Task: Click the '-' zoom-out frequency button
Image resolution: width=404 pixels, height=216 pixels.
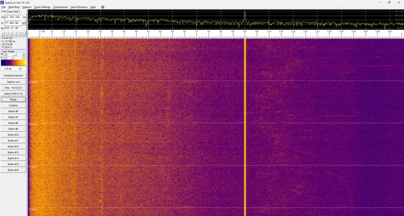Action: 16,33
